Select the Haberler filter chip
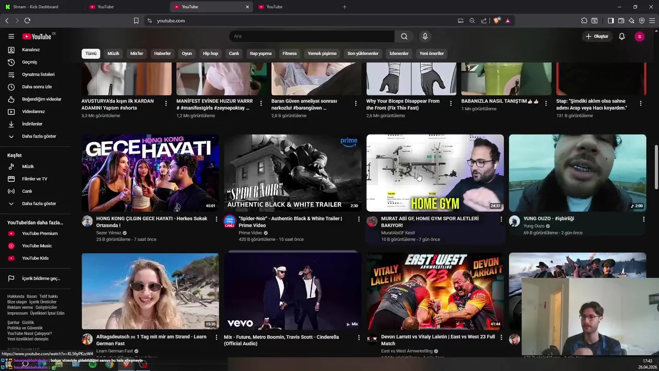 163,54
